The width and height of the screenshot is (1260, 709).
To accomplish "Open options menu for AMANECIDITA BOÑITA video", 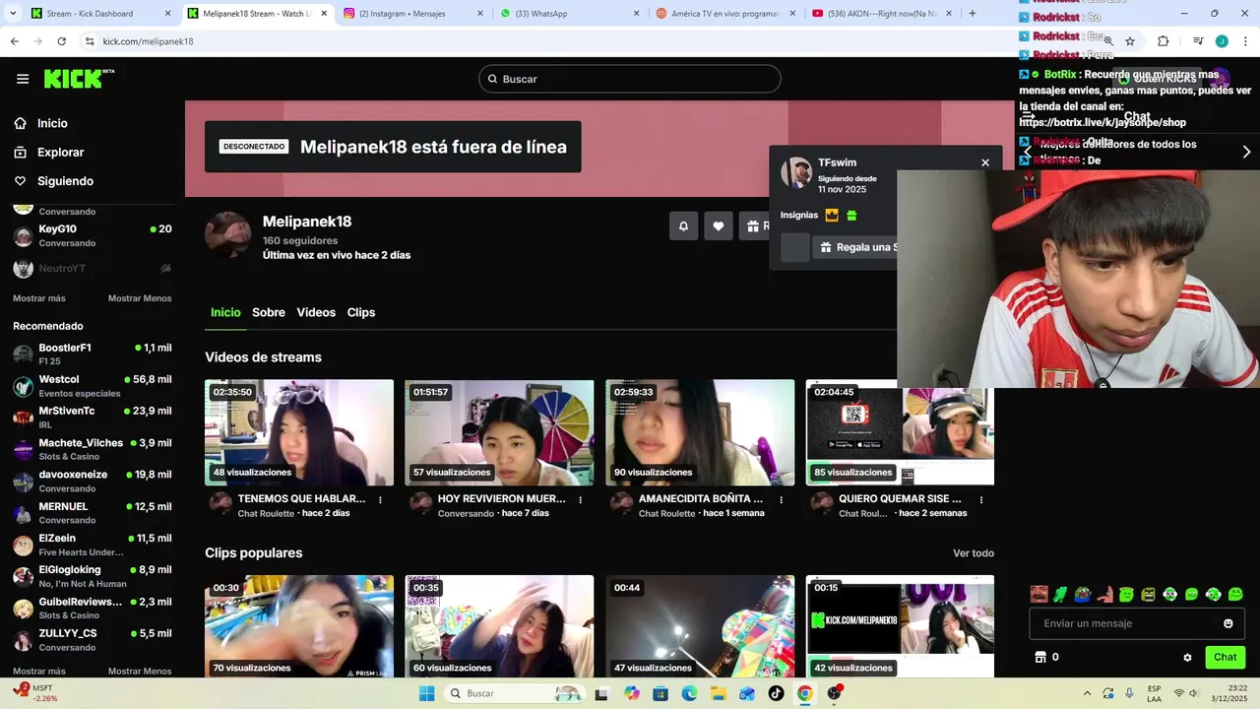I will point(782,499).
